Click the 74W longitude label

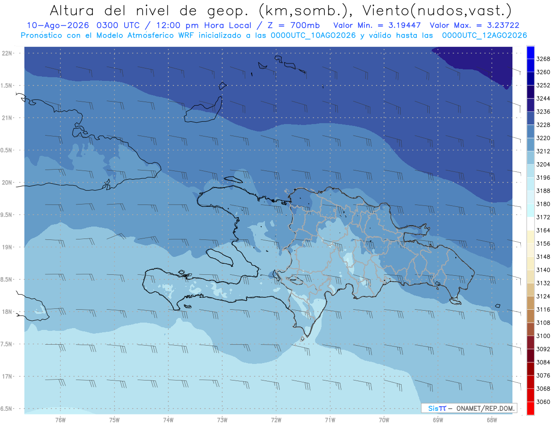(x=168, y=420)
